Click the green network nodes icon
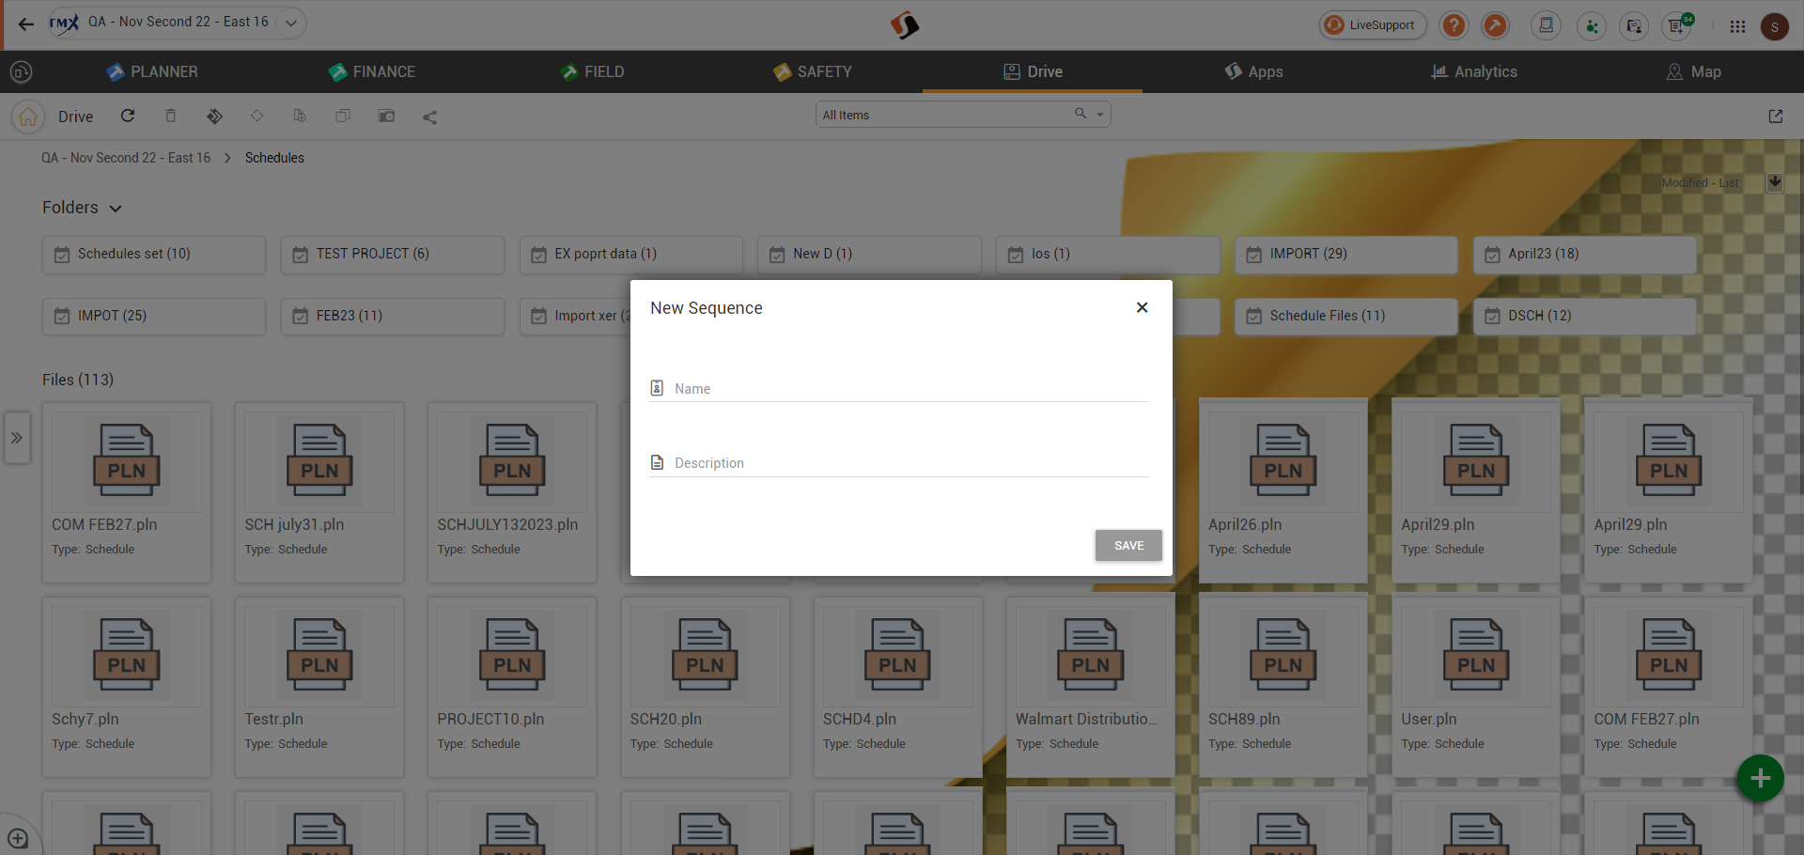Screen dimensions: 1804x855 [x=1591, y=25]
